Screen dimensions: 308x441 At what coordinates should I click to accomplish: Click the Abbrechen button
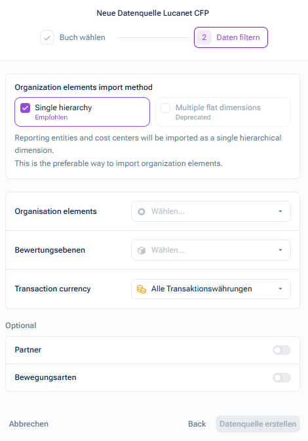[29, 424]
